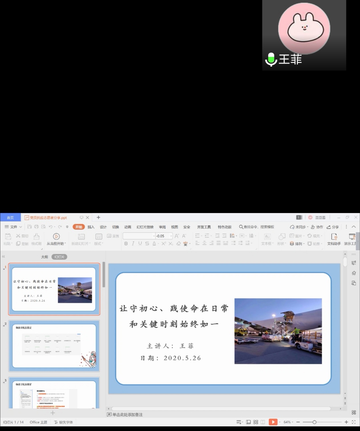
Task: Open the font size dropdown showing -0.05
Action: (171, 236)
